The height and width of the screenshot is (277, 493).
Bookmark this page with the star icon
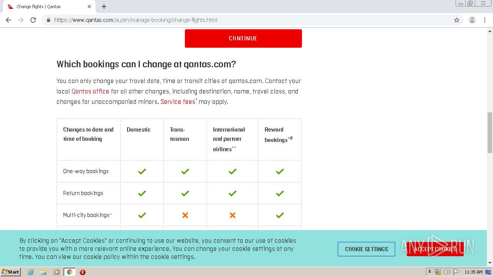pos(457,20)
